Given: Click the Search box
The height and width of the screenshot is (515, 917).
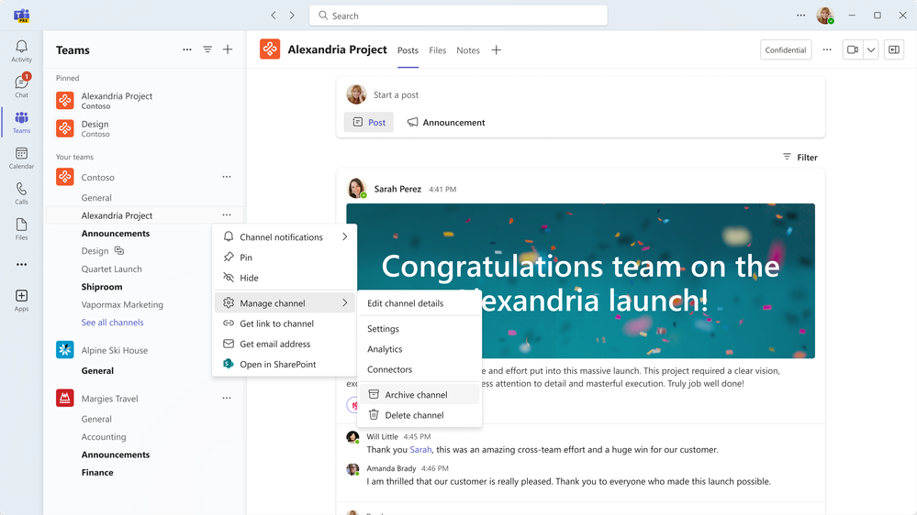Looking at the screenshot, I should (x=458, y=16).
